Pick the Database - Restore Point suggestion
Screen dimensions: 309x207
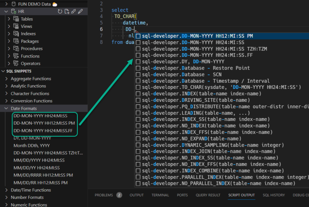pos(195,68)
